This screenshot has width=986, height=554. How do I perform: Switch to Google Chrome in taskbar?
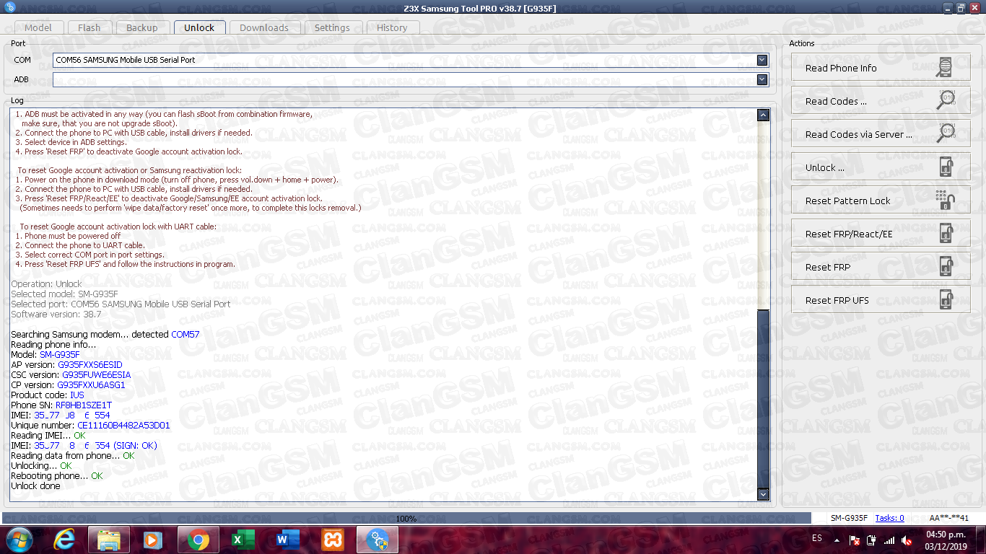[198, 540]
